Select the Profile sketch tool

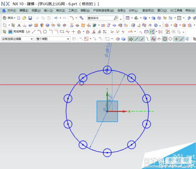[x=28, y=32]
